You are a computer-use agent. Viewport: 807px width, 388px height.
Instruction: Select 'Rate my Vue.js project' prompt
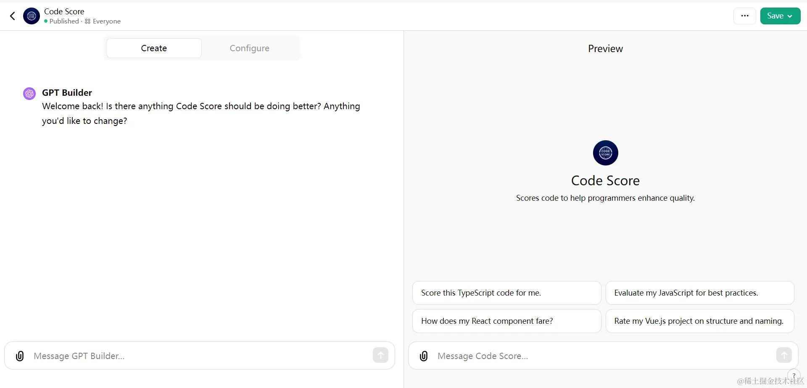click(699, 321)
